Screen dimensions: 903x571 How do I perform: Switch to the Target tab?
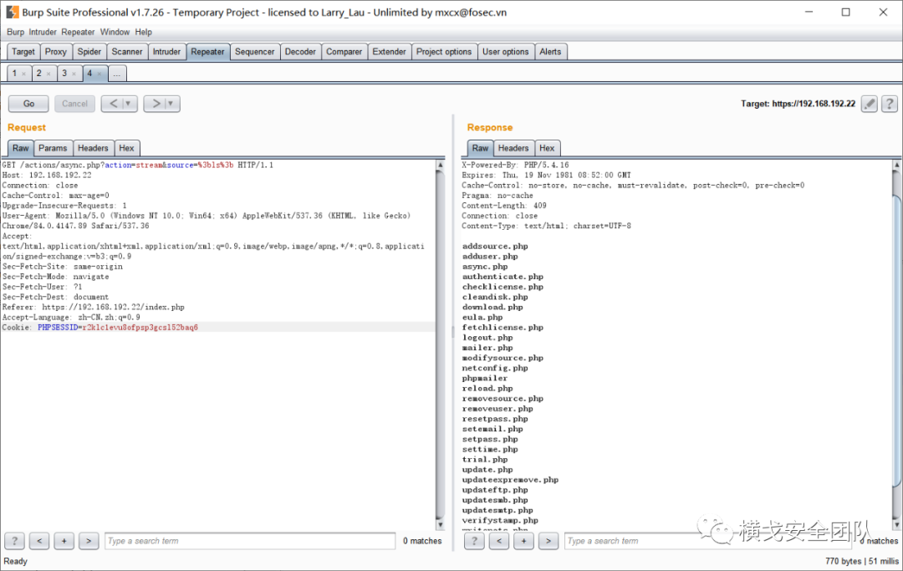pyautogui.click(x=23, y=52)
